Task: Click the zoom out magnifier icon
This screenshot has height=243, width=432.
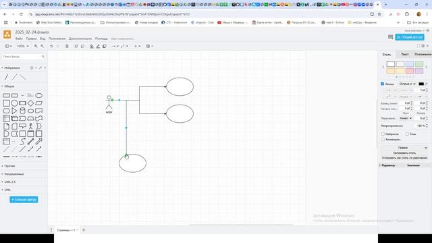Action: 42,46
